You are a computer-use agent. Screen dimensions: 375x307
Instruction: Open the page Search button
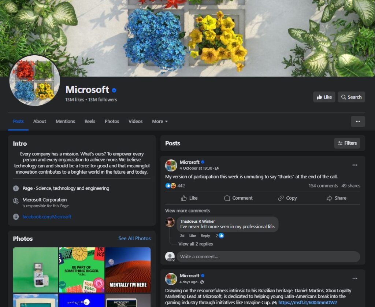(x=351, y=97)
